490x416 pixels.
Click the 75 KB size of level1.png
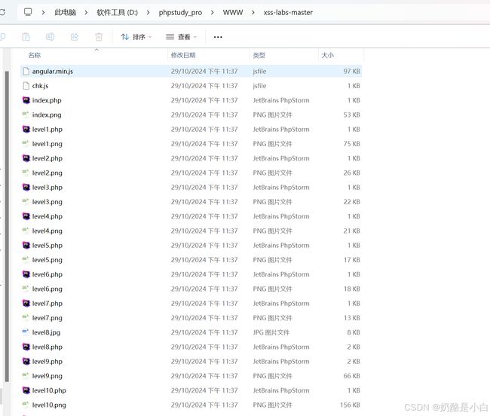pos(351,144)
